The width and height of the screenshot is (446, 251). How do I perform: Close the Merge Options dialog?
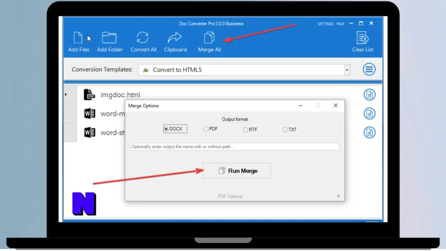336,105
